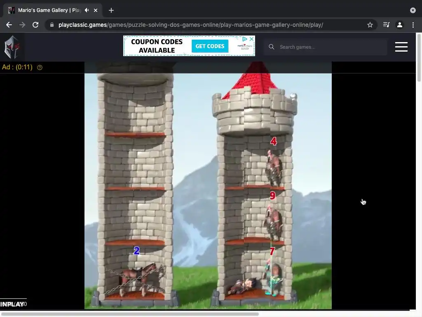422x317 pixels.
Task: Click the browser forward arrow
Action: coord(22,25)
